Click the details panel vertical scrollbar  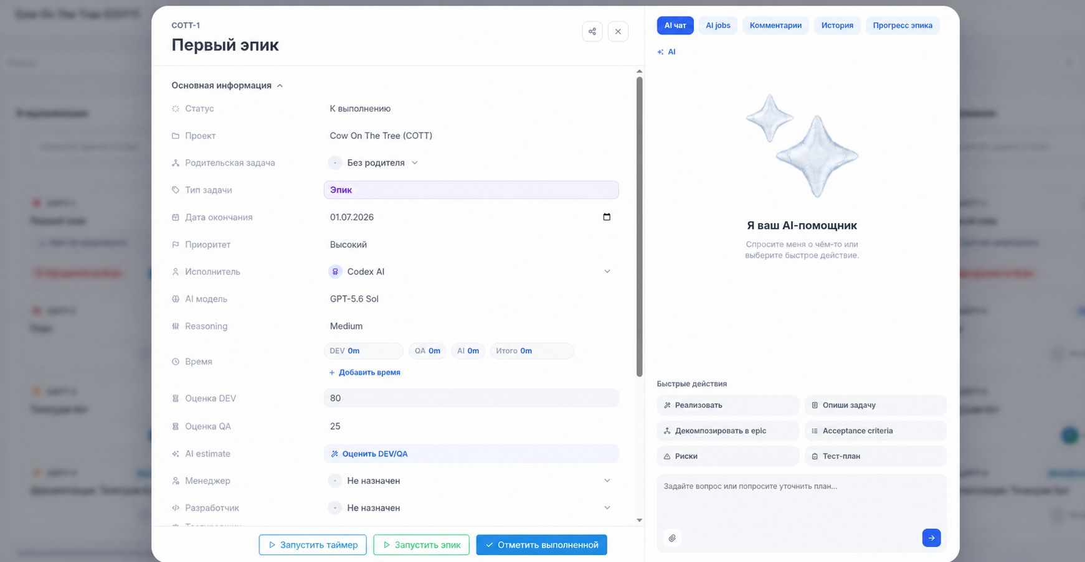639,227
